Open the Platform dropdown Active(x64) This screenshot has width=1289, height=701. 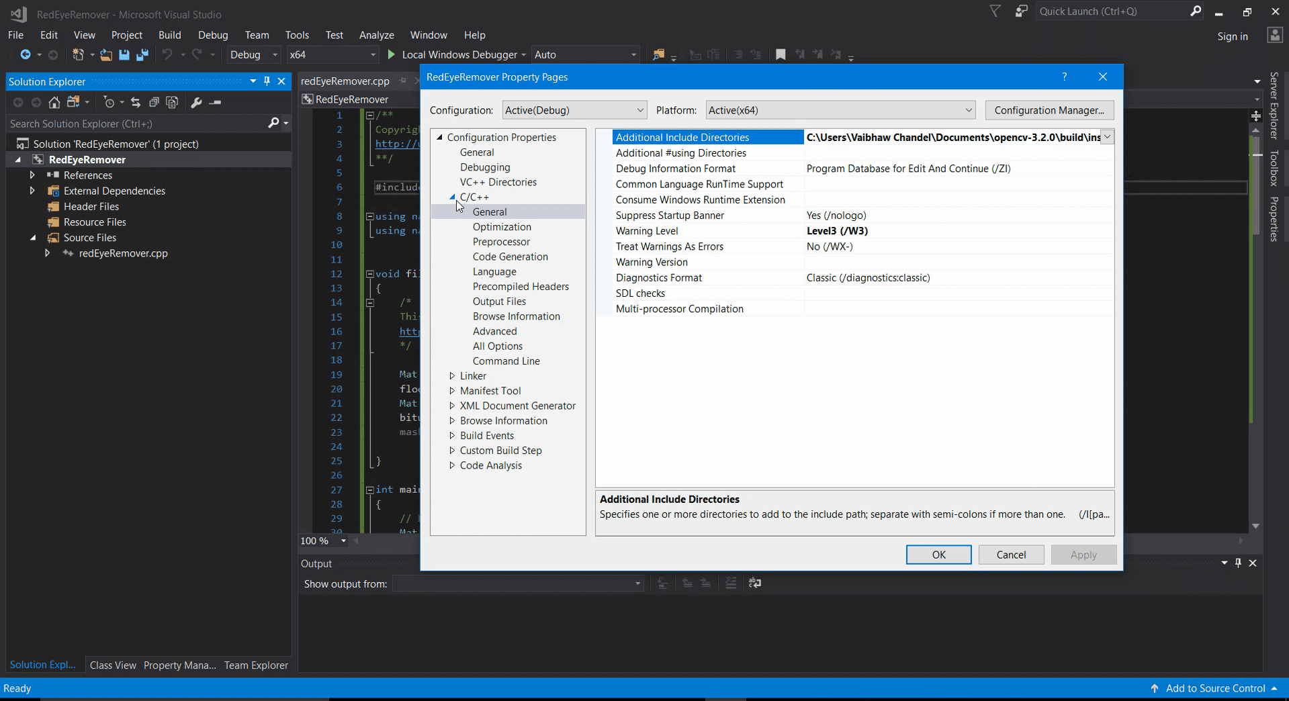(841, 110)
